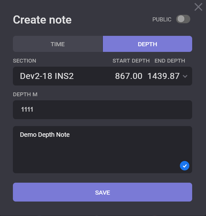This screenshot has width=206, height=216.
Task: Click the PUBLIC label
Action: [162, 19]
